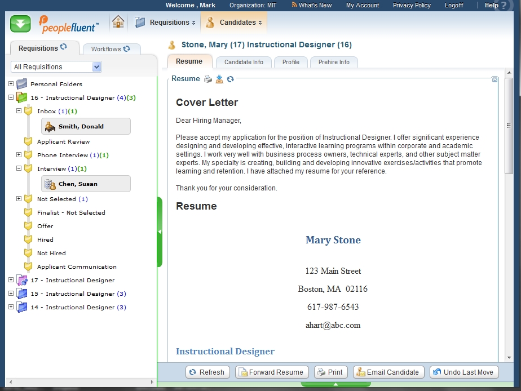Collapse the Inbox folder node

coord(19,111)
